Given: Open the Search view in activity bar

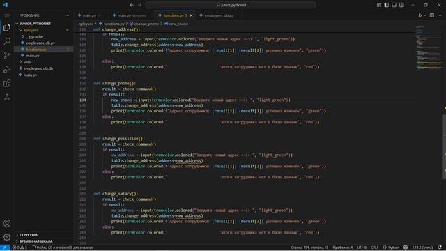Looking at the screenshot, I should point(7,41).
